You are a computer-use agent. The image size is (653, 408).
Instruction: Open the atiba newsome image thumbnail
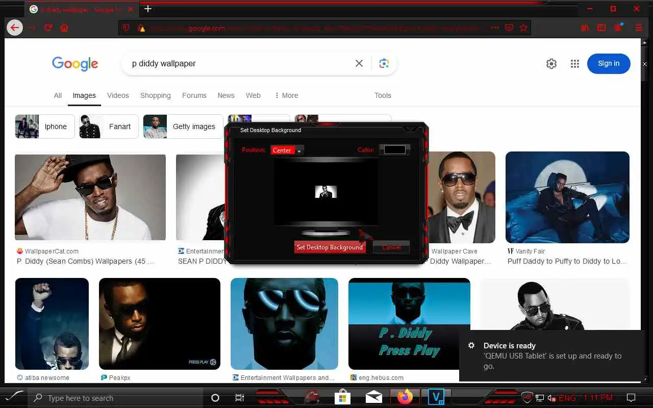click(x=52, y=324)
